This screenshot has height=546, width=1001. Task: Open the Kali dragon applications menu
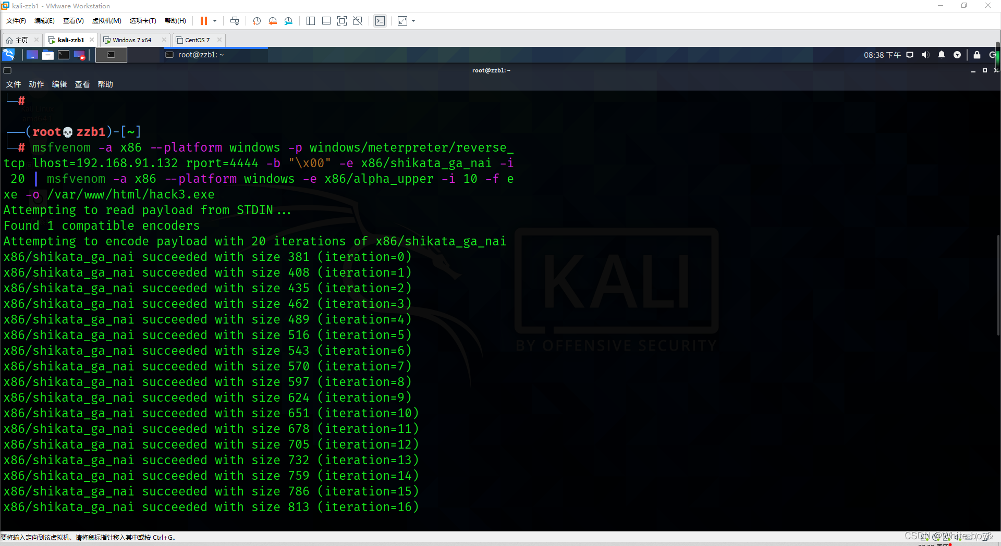click(9, 55)
